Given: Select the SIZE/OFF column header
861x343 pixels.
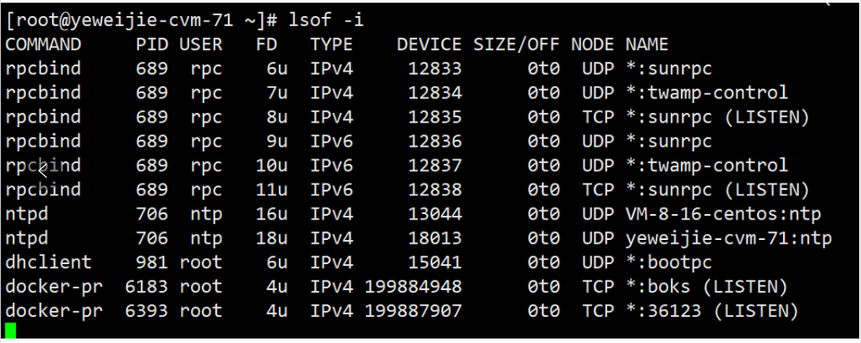Looking at the screenshot, I should (x=517, y=45).
